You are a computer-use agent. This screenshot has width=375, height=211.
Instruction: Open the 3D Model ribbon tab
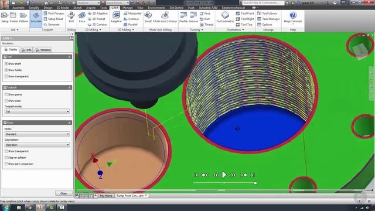[63, 8]
